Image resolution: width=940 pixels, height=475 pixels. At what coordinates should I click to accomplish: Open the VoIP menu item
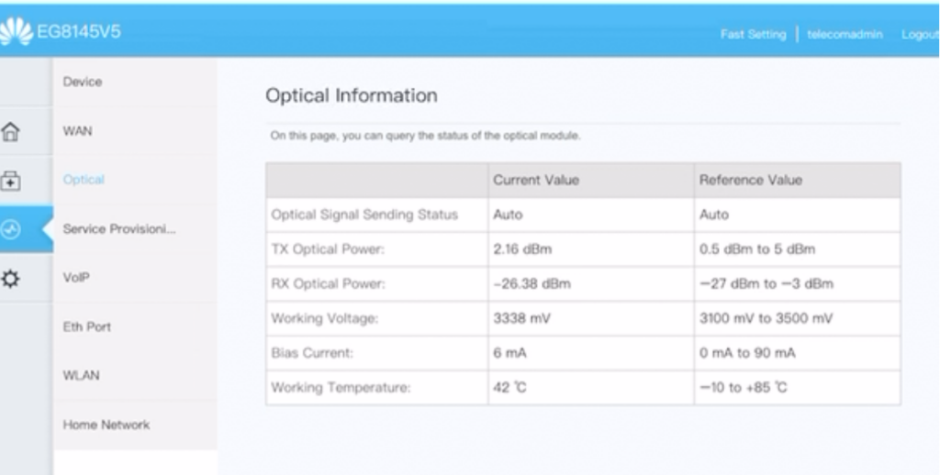click(76, 278)
